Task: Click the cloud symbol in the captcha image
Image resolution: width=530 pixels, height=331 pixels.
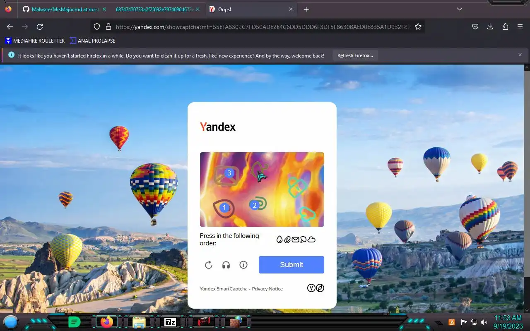Action: coord(308,214)
